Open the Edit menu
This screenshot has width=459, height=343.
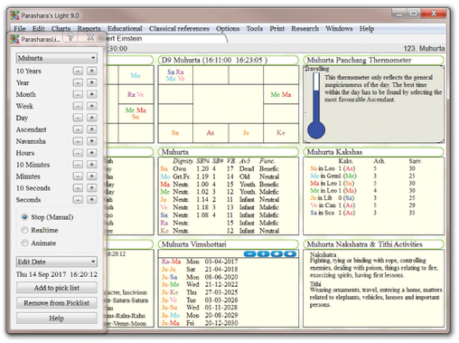pos(39,29)
